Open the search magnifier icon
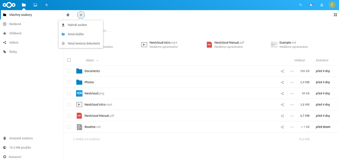 pos(301,5)
